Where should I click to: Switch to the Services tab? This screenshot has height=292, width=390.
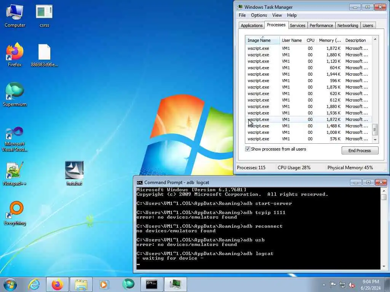click(297, 25)
